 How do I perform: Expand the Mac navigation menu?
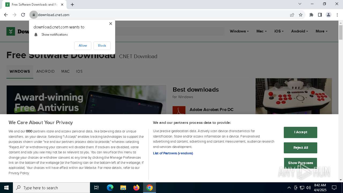(261, 31)
